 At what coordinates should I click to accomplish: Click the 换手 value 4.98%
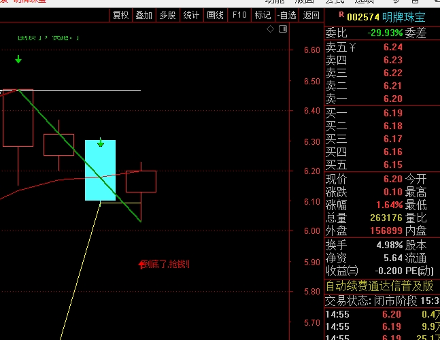pos(390,245)
